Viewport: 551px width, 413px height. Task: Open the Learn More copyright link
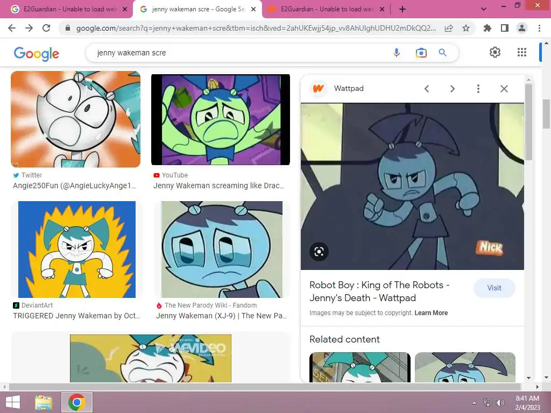[431, 313]
